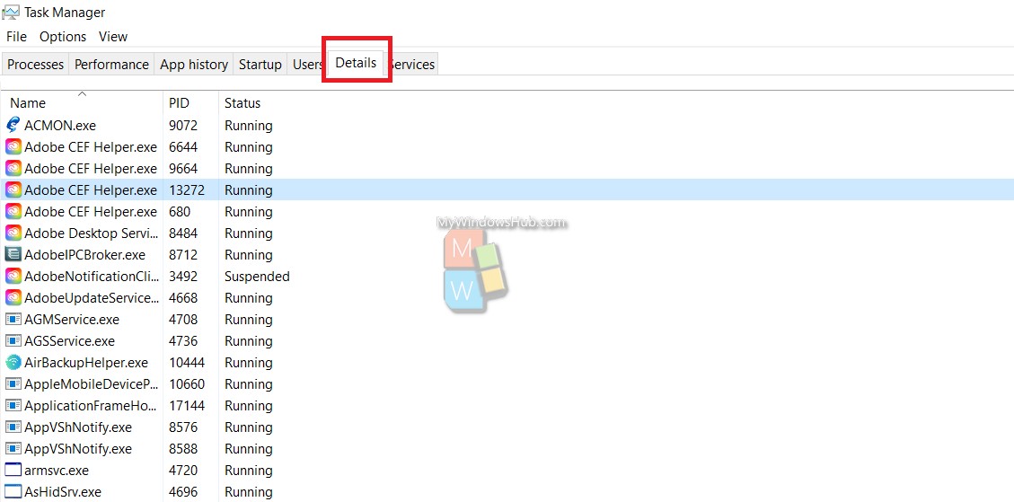This screenshot has width=1014, height=502.
Task: Select the AirBackupHelper.exe process name
Action: pos(86,363)
